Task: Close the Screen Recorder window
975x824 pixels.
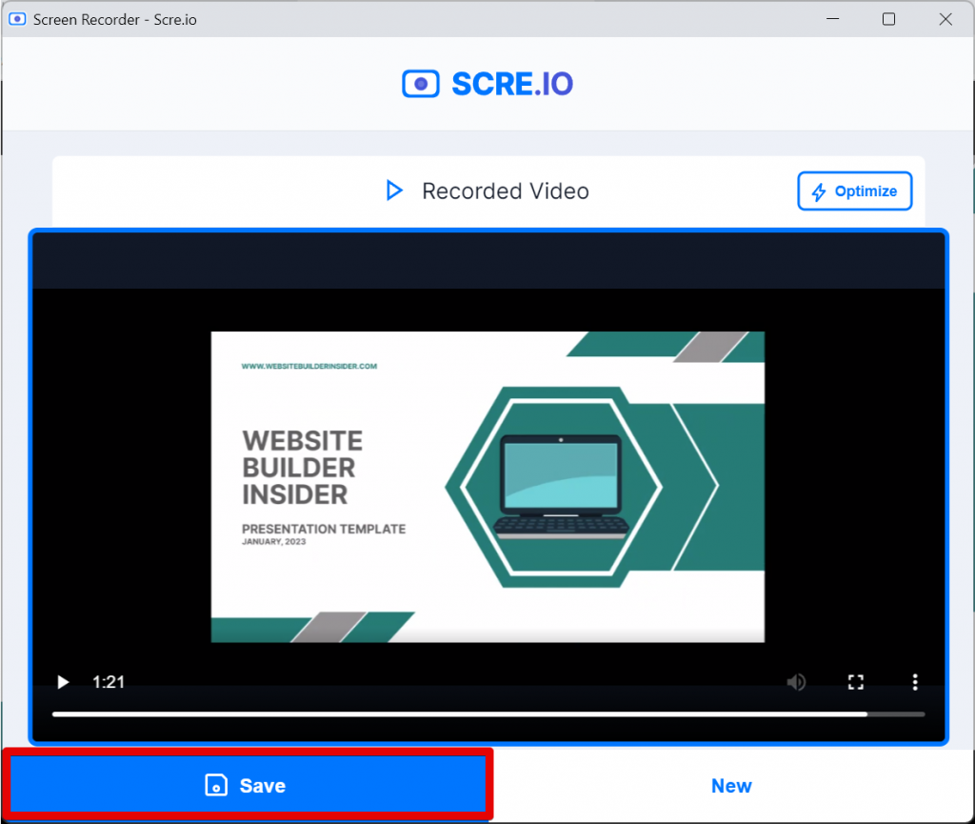Action: [945, 19]
